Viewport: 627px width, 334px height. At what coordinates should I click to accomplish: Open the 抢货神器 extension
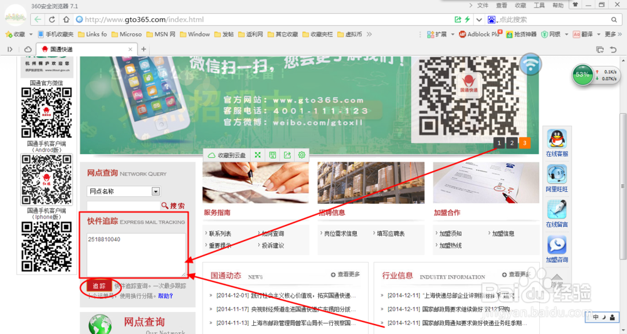(521, 34)
